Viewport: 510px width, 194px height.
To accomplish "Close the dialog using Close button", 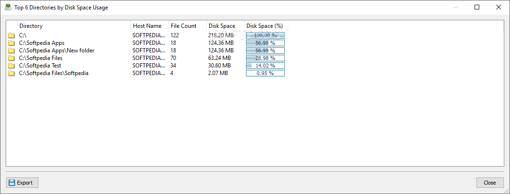I will tap(490, 183).
